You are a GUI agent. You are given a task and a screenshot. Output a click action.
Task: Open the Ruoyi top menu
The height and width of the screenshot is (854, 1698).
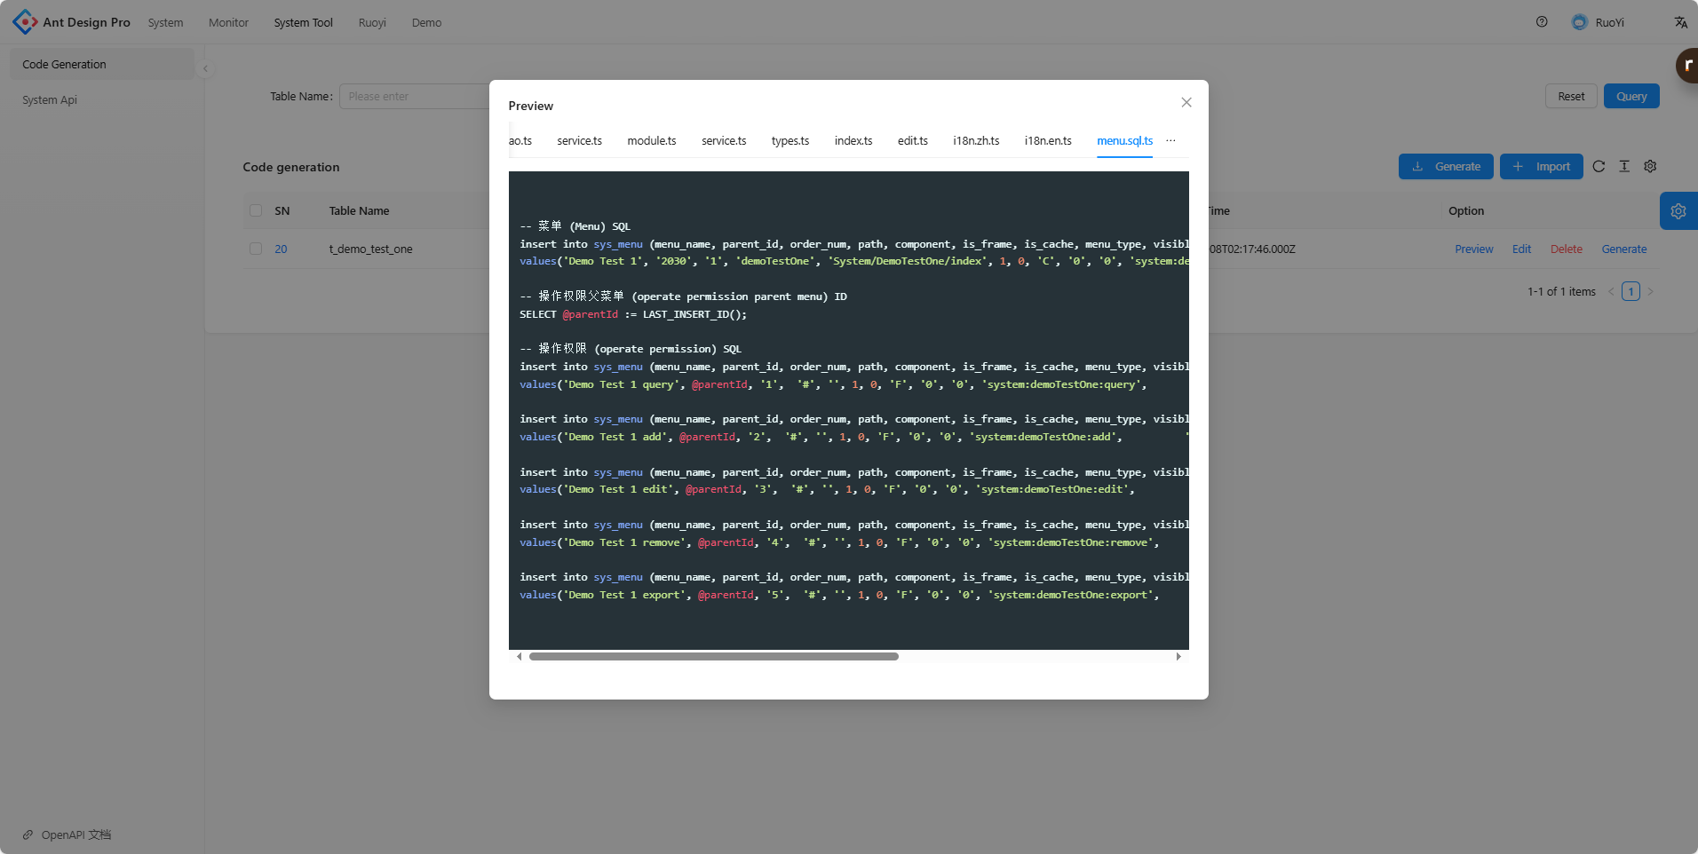[372, 22]
